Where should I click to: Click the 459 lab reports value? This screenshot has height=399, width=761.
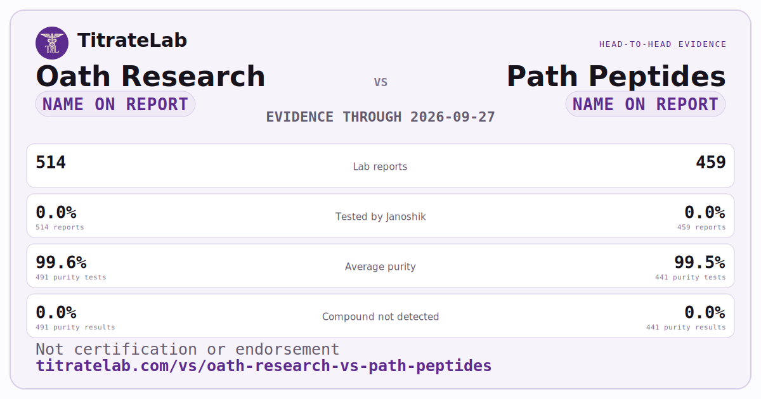click(711, 163)
